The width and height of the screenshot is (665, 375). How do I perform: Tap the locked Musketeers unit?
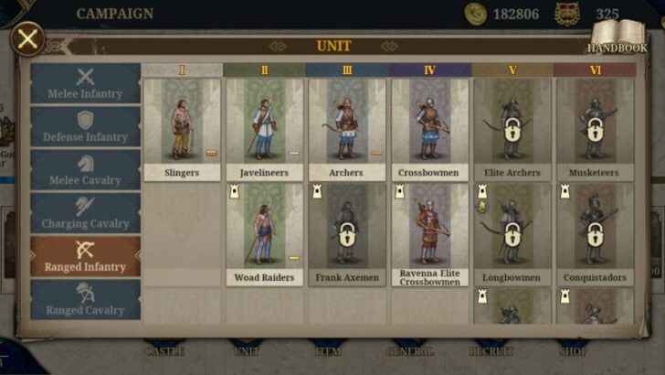pyautogui.click(x=595, y=130)
